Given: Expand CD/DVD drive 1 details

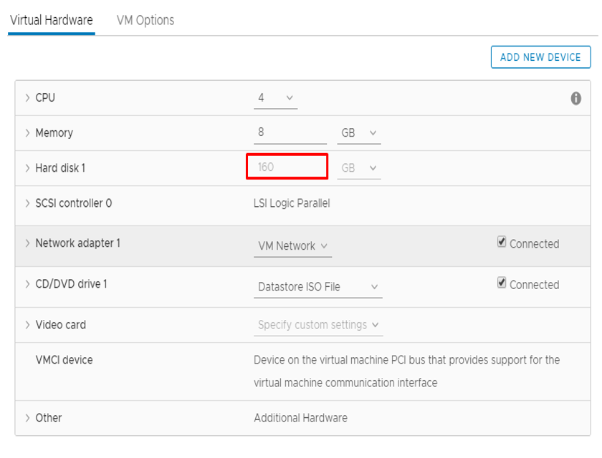Looking at the screenshot, I should coord(27,284).
